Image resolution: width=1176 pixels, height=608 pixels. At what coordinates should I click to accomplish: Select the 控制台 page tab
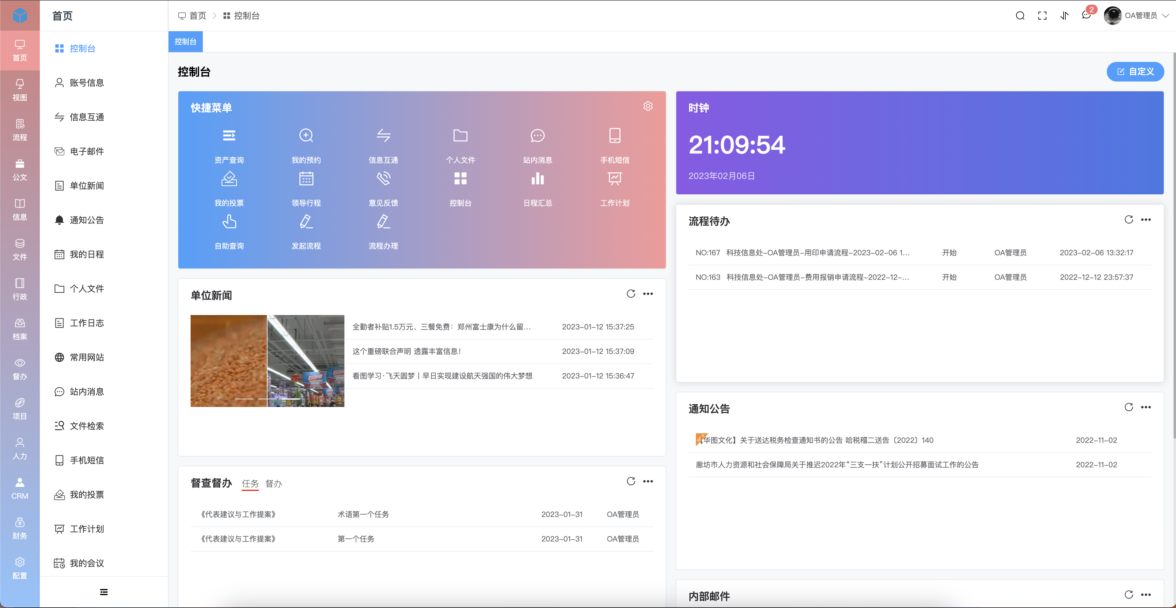(185, 42)
